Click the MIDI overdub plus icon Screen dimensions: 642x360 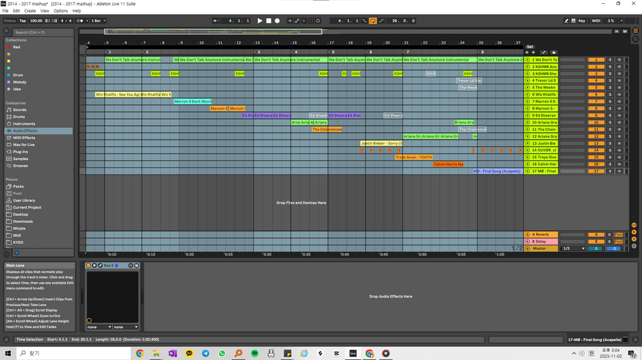point(290,21)
